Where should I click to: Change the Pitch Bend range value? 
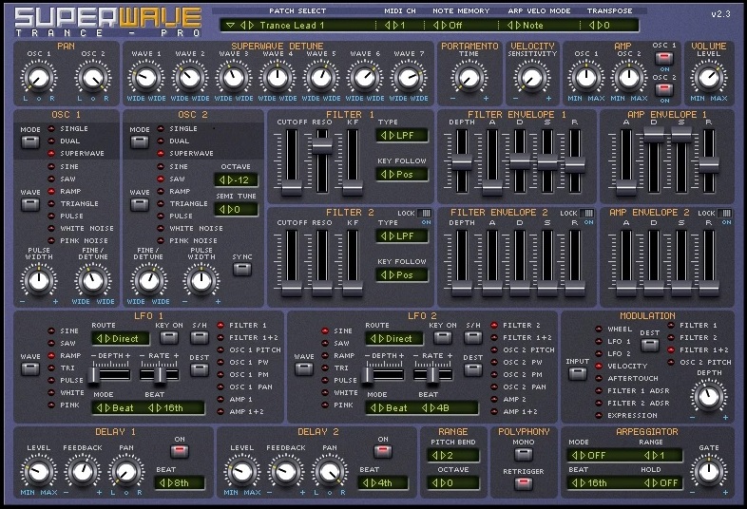pos(453,455)
